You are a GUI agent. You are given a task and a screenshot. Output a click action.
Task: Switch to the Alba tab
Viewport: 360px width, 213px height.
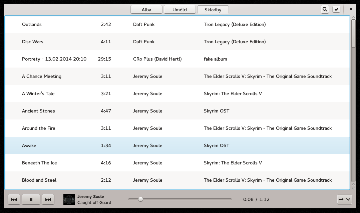click(x=146, y=10)
